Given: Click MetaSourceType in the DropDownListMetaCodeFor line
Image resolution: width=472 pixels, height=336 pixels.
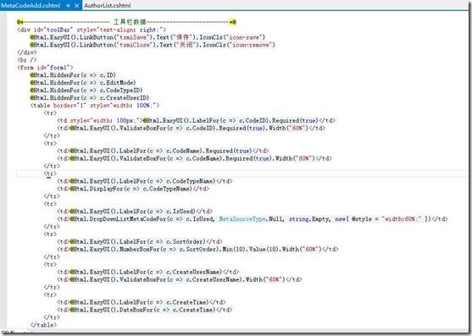Looking at the screenshot, I should coord(242,219).
